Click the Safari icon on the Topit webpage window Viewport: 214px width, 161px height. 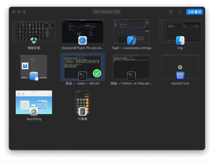pos(82,40)
